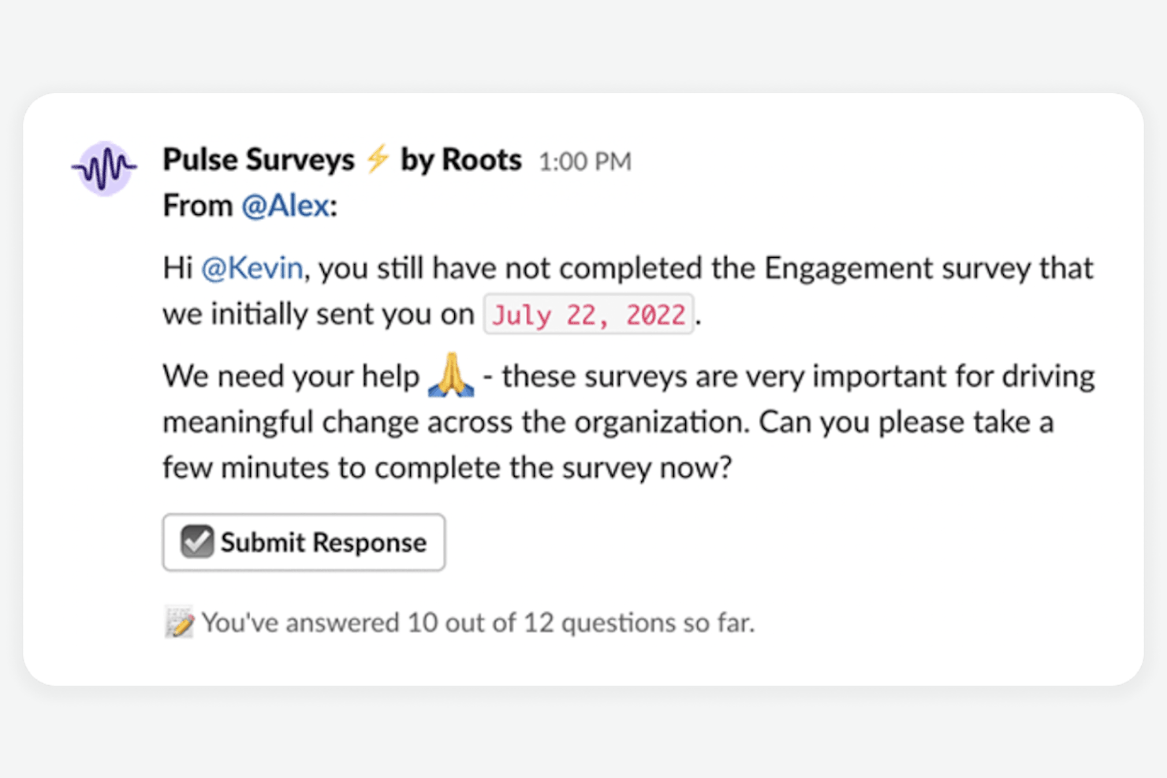Click the checkmark icon on Submit Response
This screenshot has width=1167, height=778.
click(x=196, y=542)
